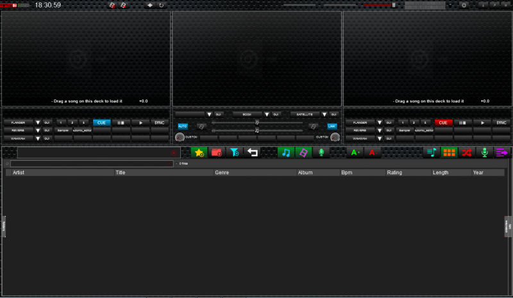Open the empty center effect dropdown arrow
513x298 pixels.
210,115
